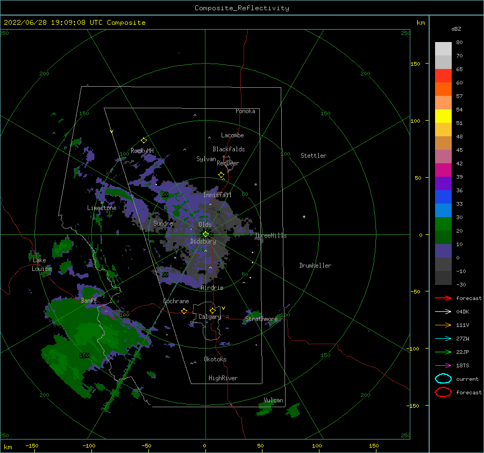The width and height of the screenshot is (484, 453).
Task: Select the yellow diamond marker below RedDeer
Action: [221, 175]
